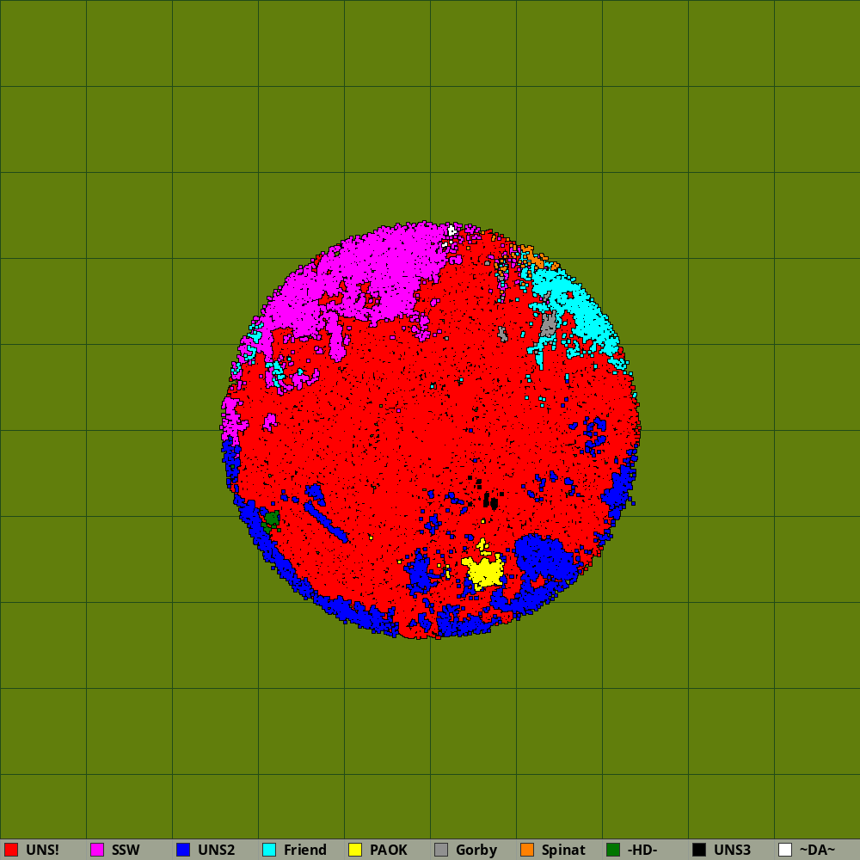Select the white ~DA~ patch at map top
The width and height of the screenshot is (860, 860).
pyautogui.click(x=451, y=230)
